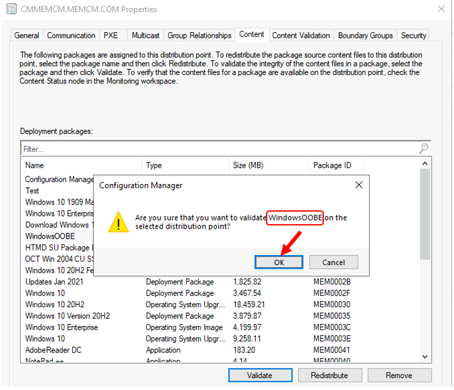Select the OCT Win 2004 CU row

coord(58,259)
